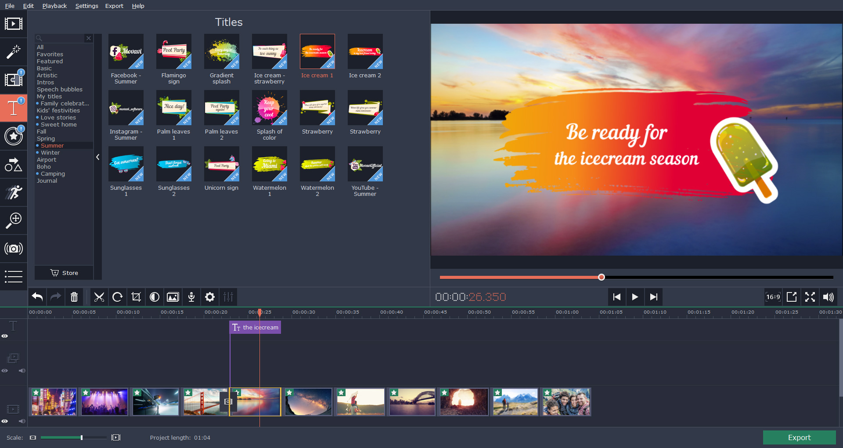Split the clip with the scissors tool
Viewport: 843px width, 448px height.
tap(99, 297)
